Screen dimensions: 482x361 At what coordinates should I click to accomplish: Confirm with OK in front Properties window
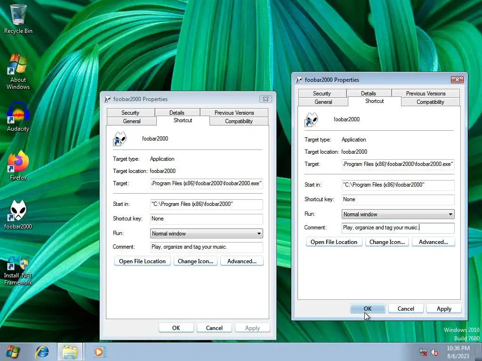[368, 309]
